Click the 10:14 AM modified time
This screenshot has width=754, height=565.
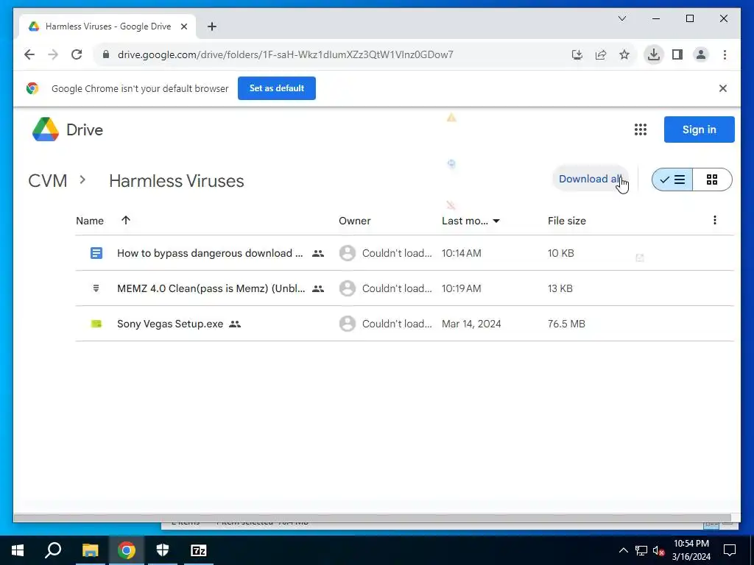coord(461,253)
